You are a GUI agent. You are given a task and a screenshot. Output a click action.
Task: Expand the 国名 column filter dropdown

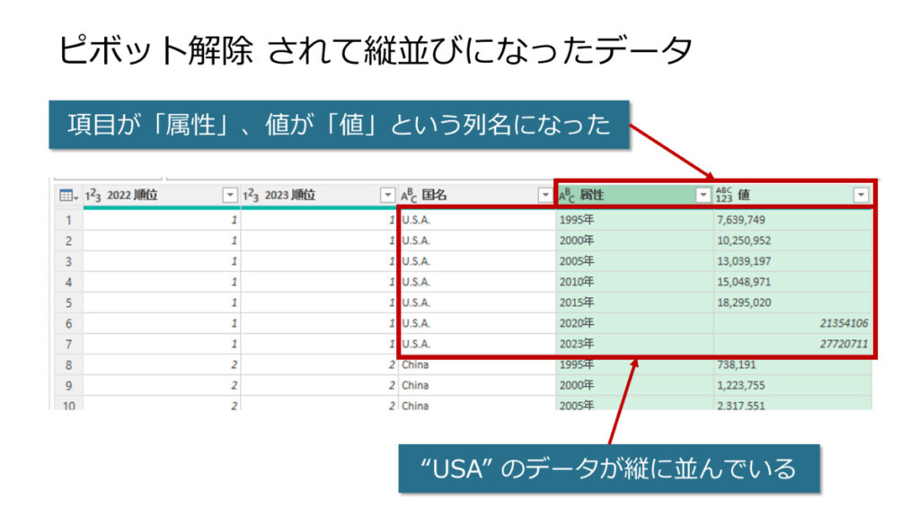(x=545, y=195)
